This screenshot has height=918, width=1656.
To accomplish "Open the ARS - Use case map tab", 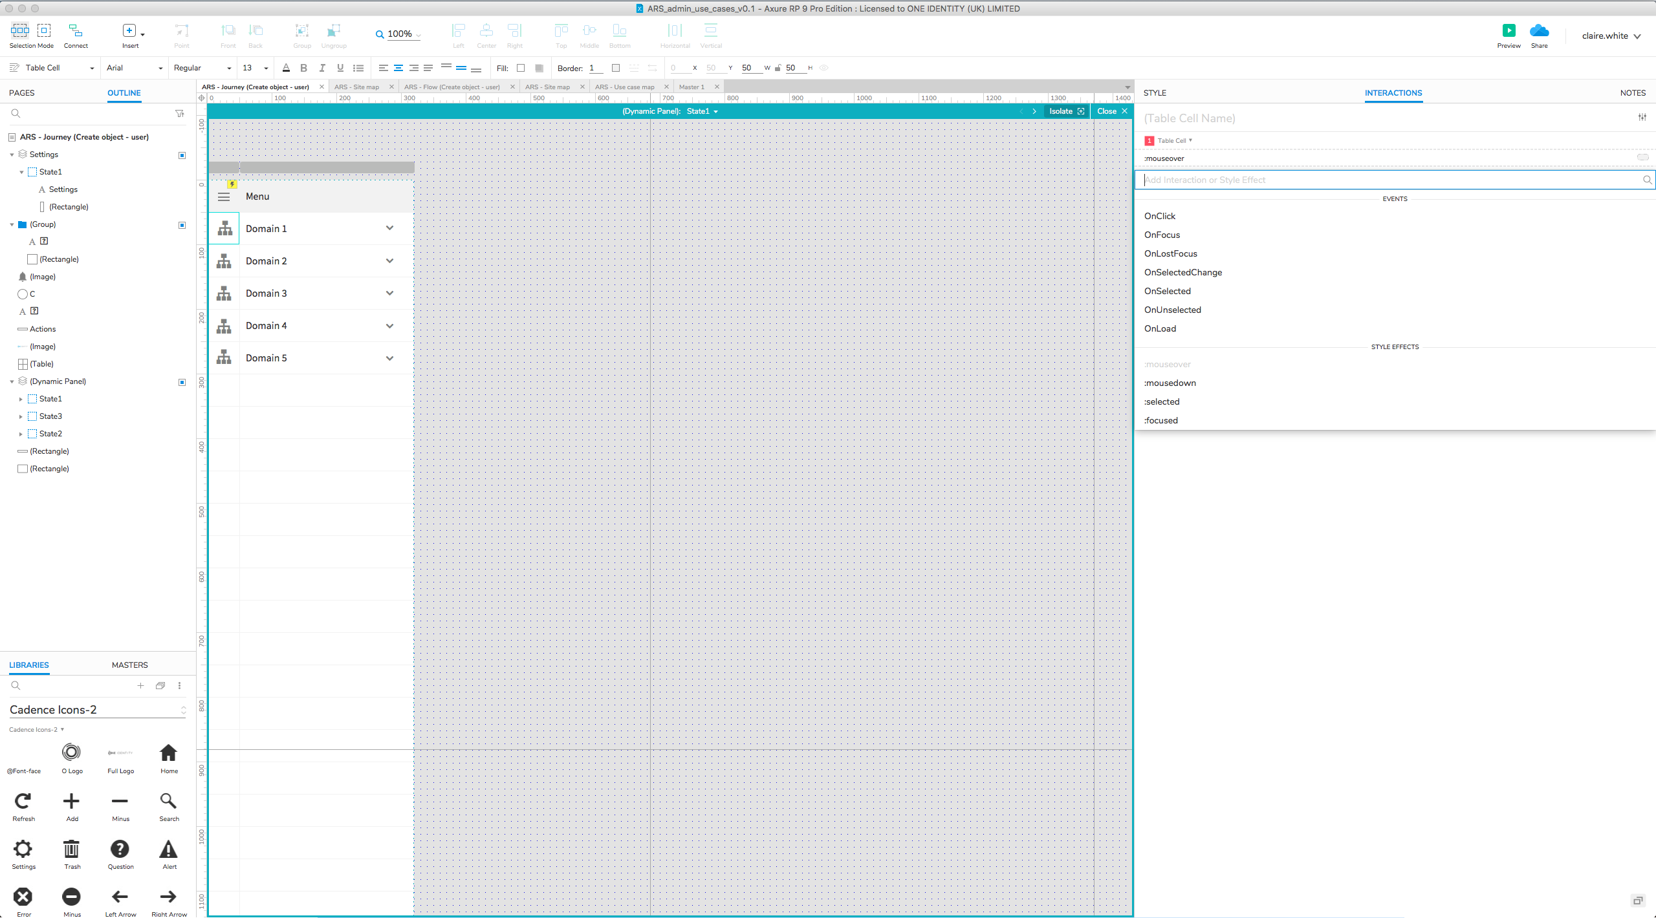I will [x=626, y=86].
